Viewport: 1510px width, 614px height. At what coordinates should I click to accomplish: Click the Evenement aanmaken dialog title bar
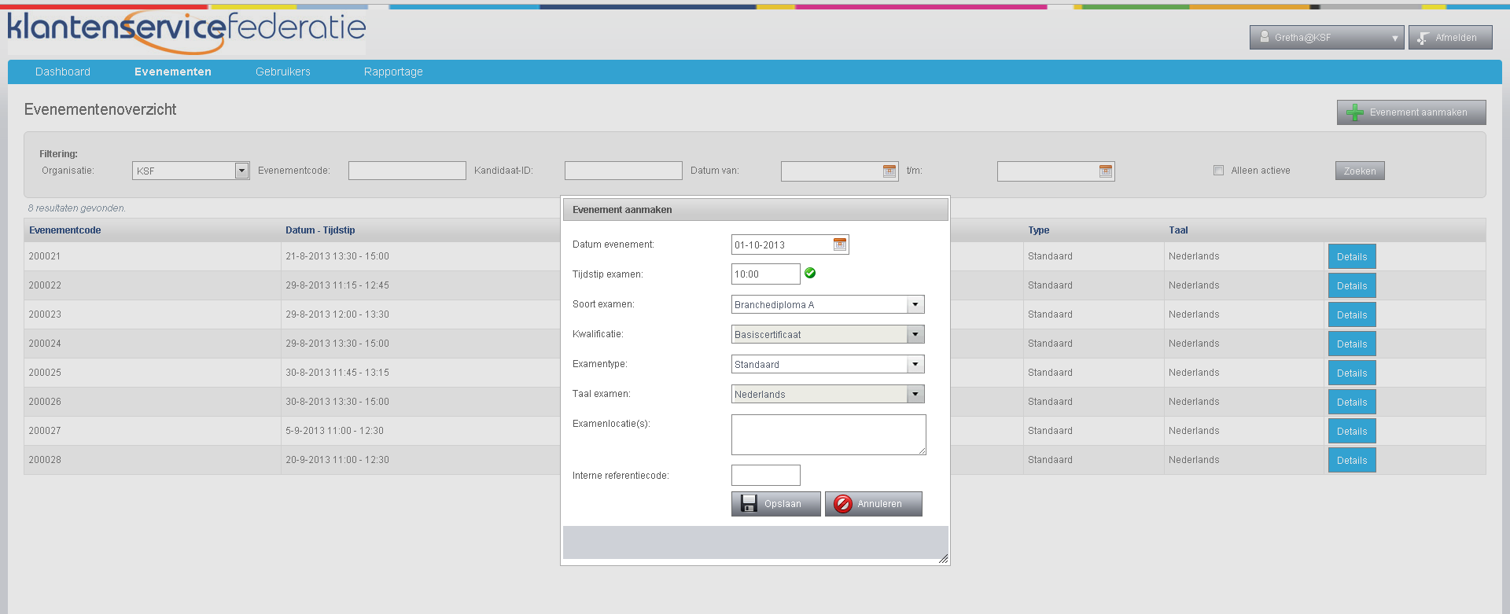pos(755,210)
